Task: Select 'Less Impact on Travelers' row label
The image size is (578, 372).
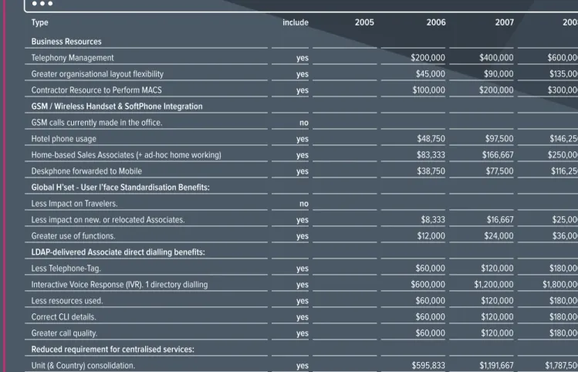Action: pyautogui.click(x=74, y=204)
